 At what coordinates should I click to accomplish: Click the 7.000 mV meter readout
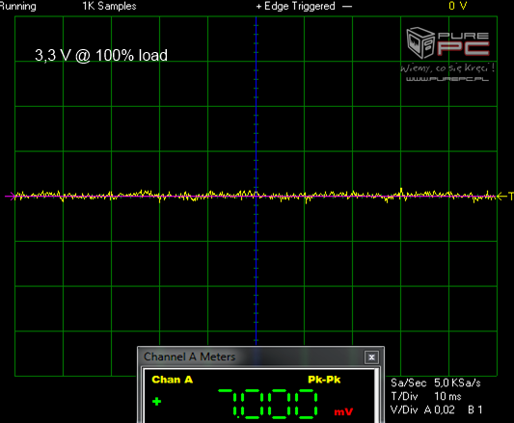pyautogui.click(x=268, y=404)
